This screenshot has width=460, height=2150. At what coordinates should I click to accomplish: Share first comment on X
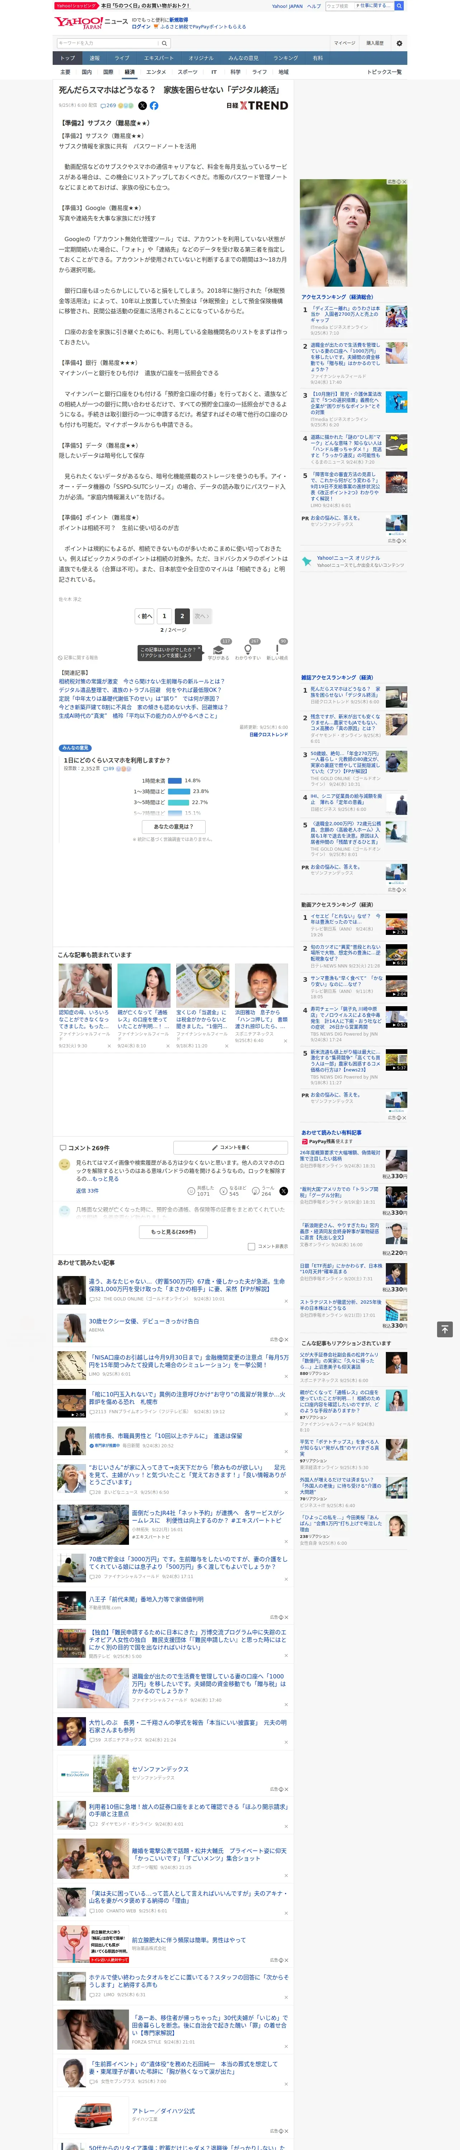point(283,1191)
